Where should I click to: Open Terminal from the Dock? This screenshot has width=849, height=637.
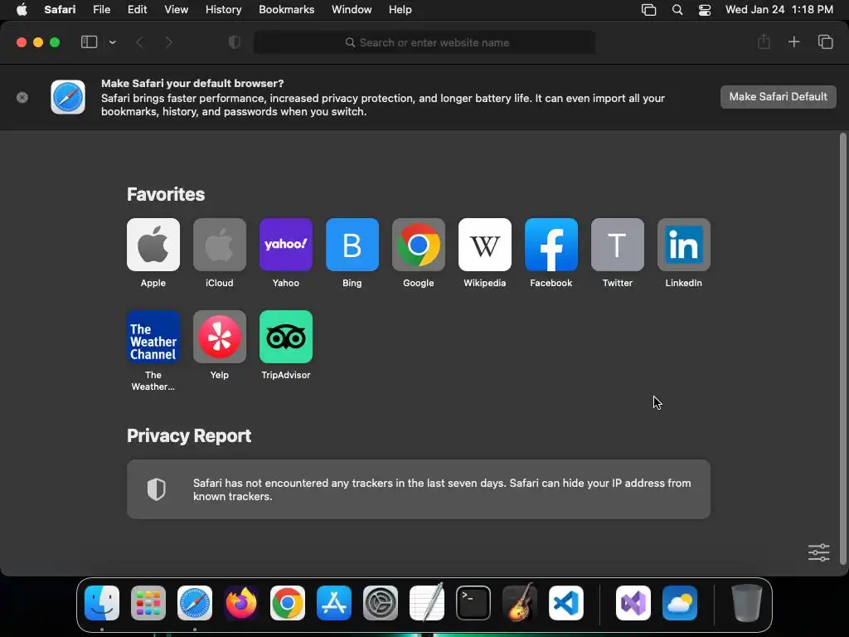473,603
